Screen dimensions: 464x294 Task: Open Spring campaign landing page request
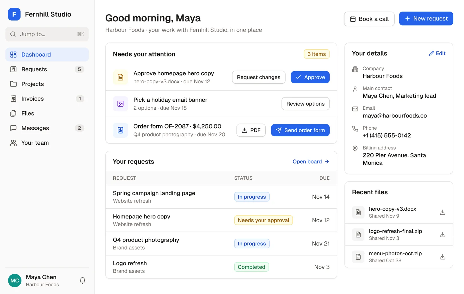coord(221,197)
